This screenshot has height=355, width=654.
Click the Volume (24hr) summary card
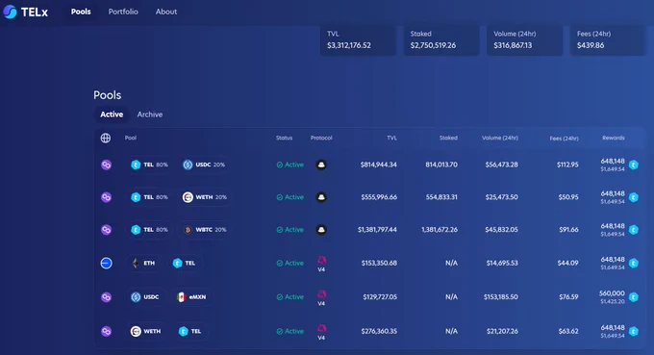(525, 40)
